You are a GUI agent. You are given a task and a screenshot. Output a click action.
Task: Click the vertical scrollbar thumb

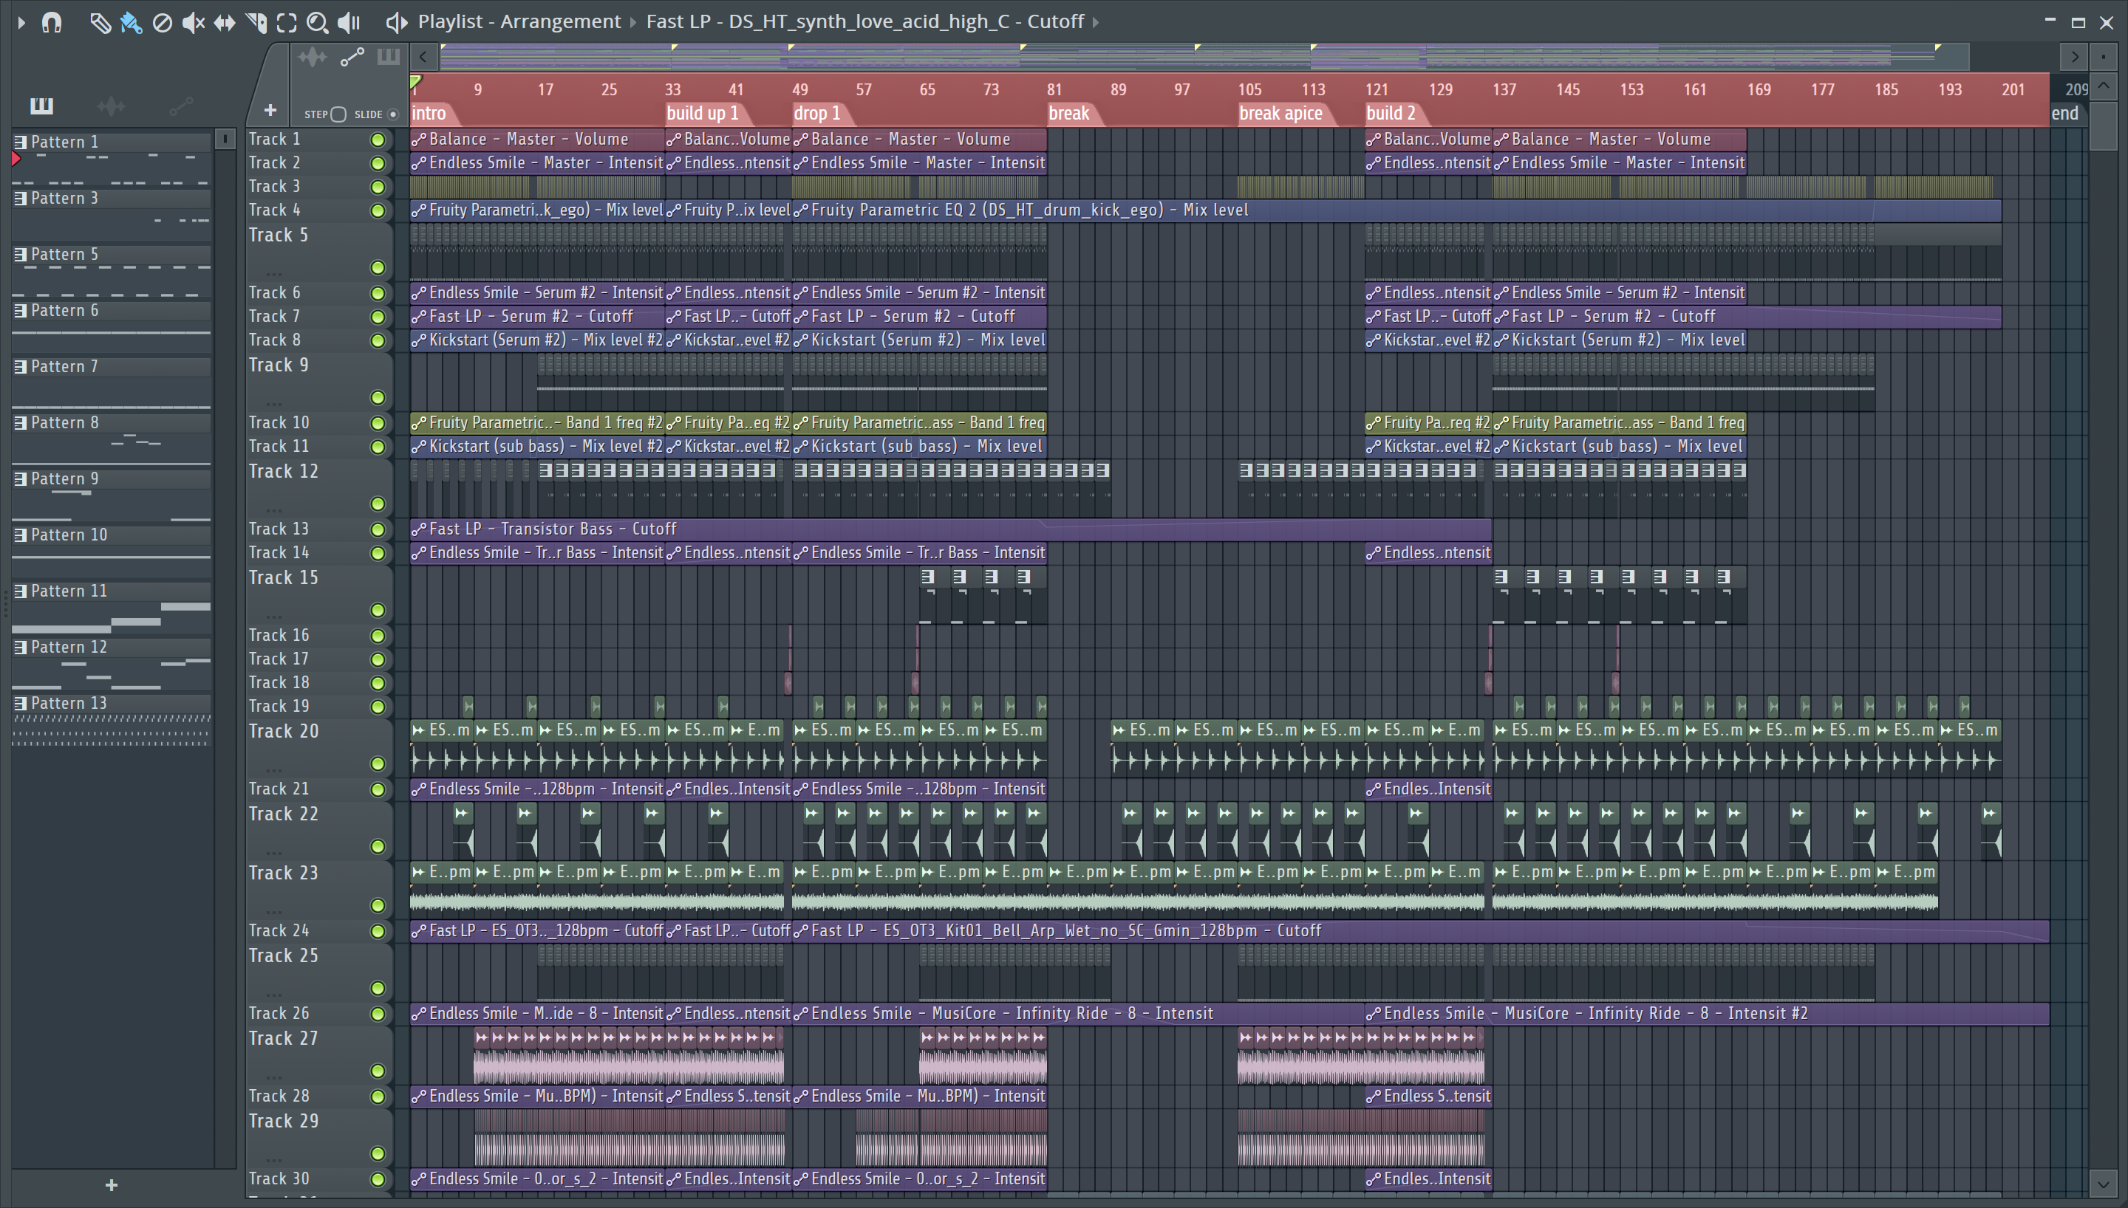2103,126
